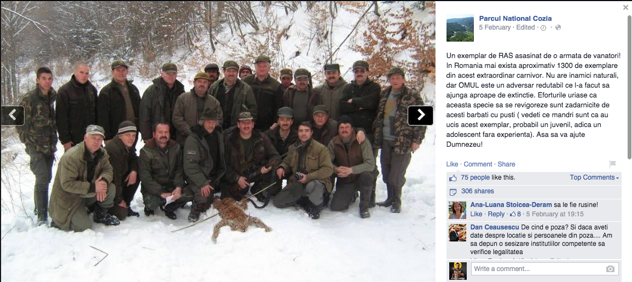Viewport: 632px width, 282px height.
Task: Click the Comment link under post
Action: 478,164
